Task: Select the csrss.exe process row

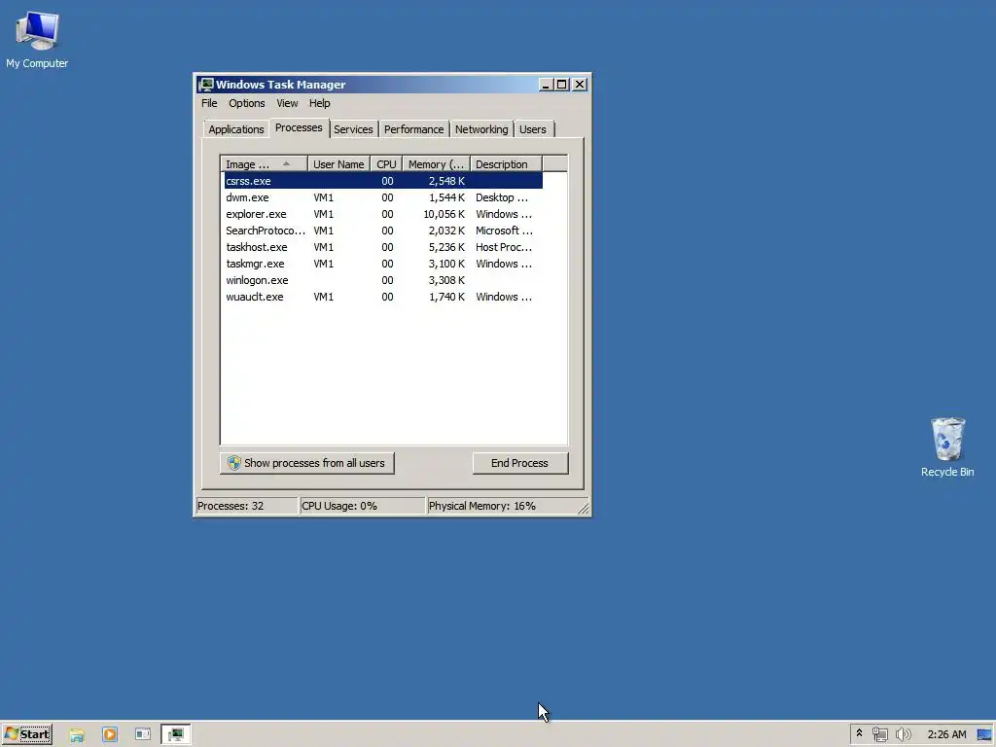Action: [x=383, y=181]
